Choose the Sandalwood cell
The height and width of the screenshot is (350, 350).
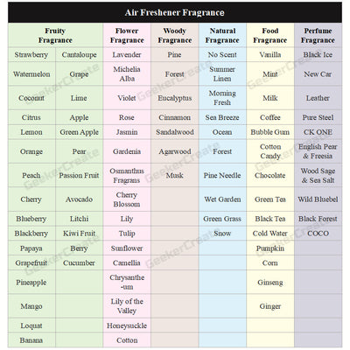(x=175, y=132)
